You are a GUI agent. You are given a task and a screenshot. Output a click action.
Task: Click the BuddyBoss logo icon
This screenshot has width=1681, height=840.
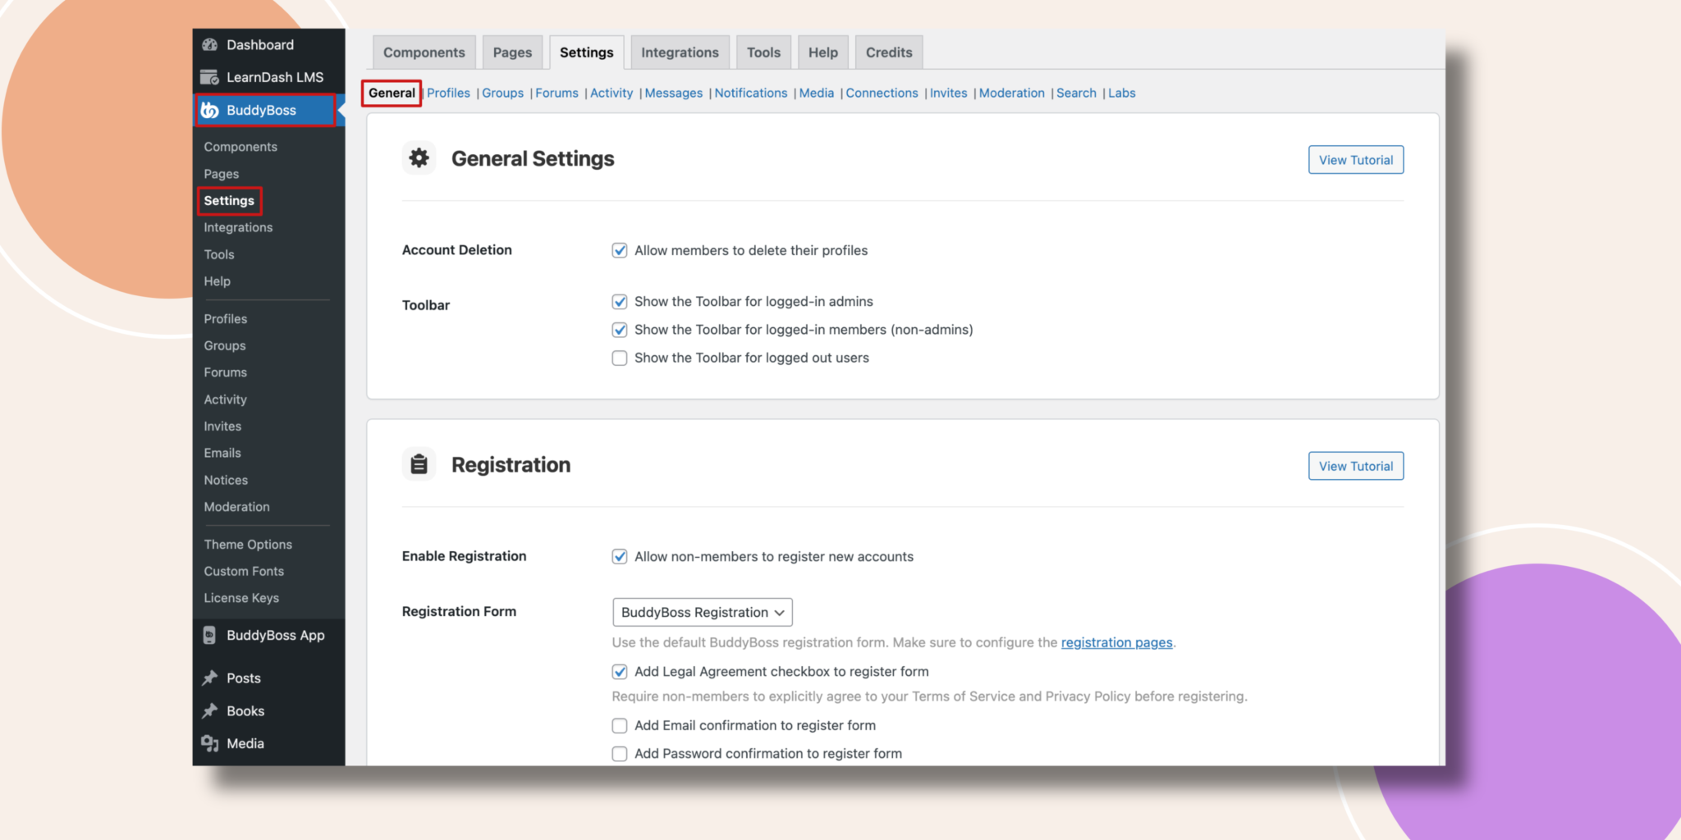210,110
